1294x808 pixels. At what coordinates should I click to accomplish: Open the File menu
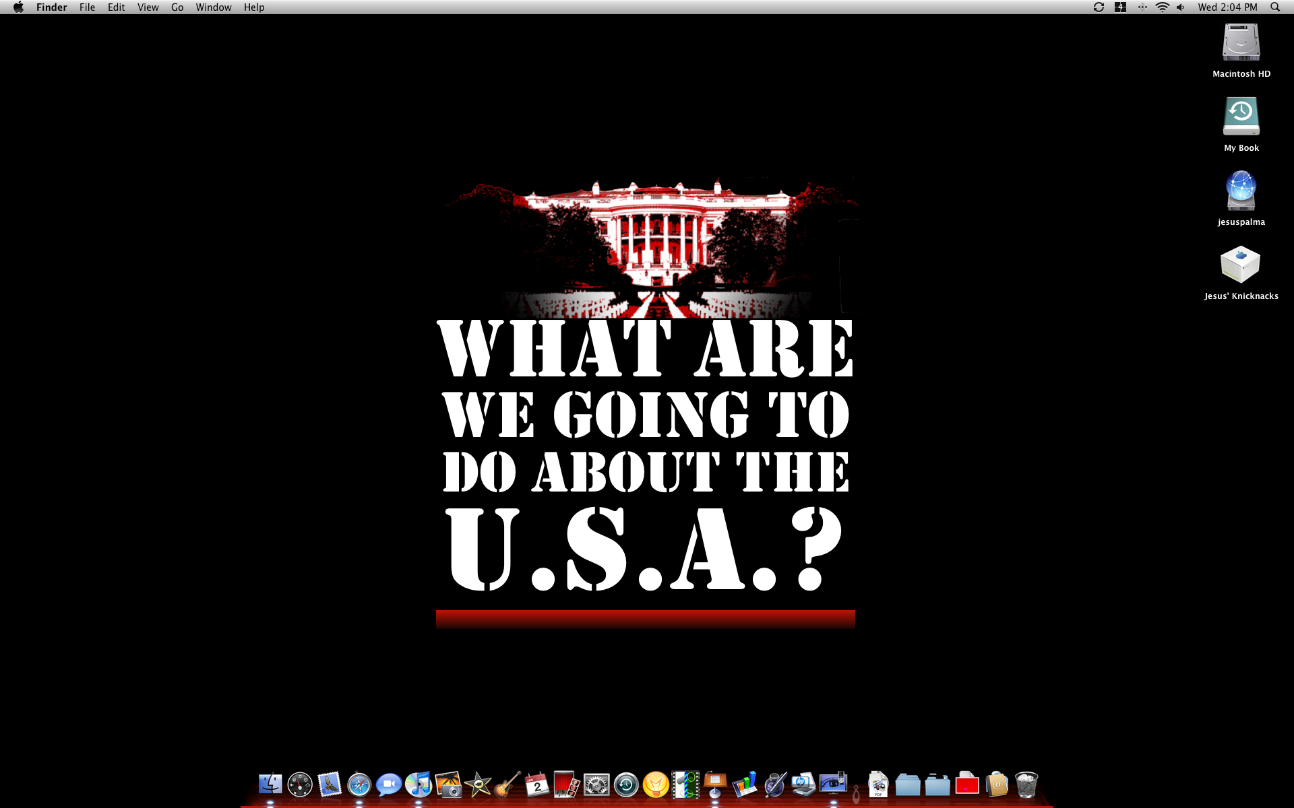[x=87, y=7]
